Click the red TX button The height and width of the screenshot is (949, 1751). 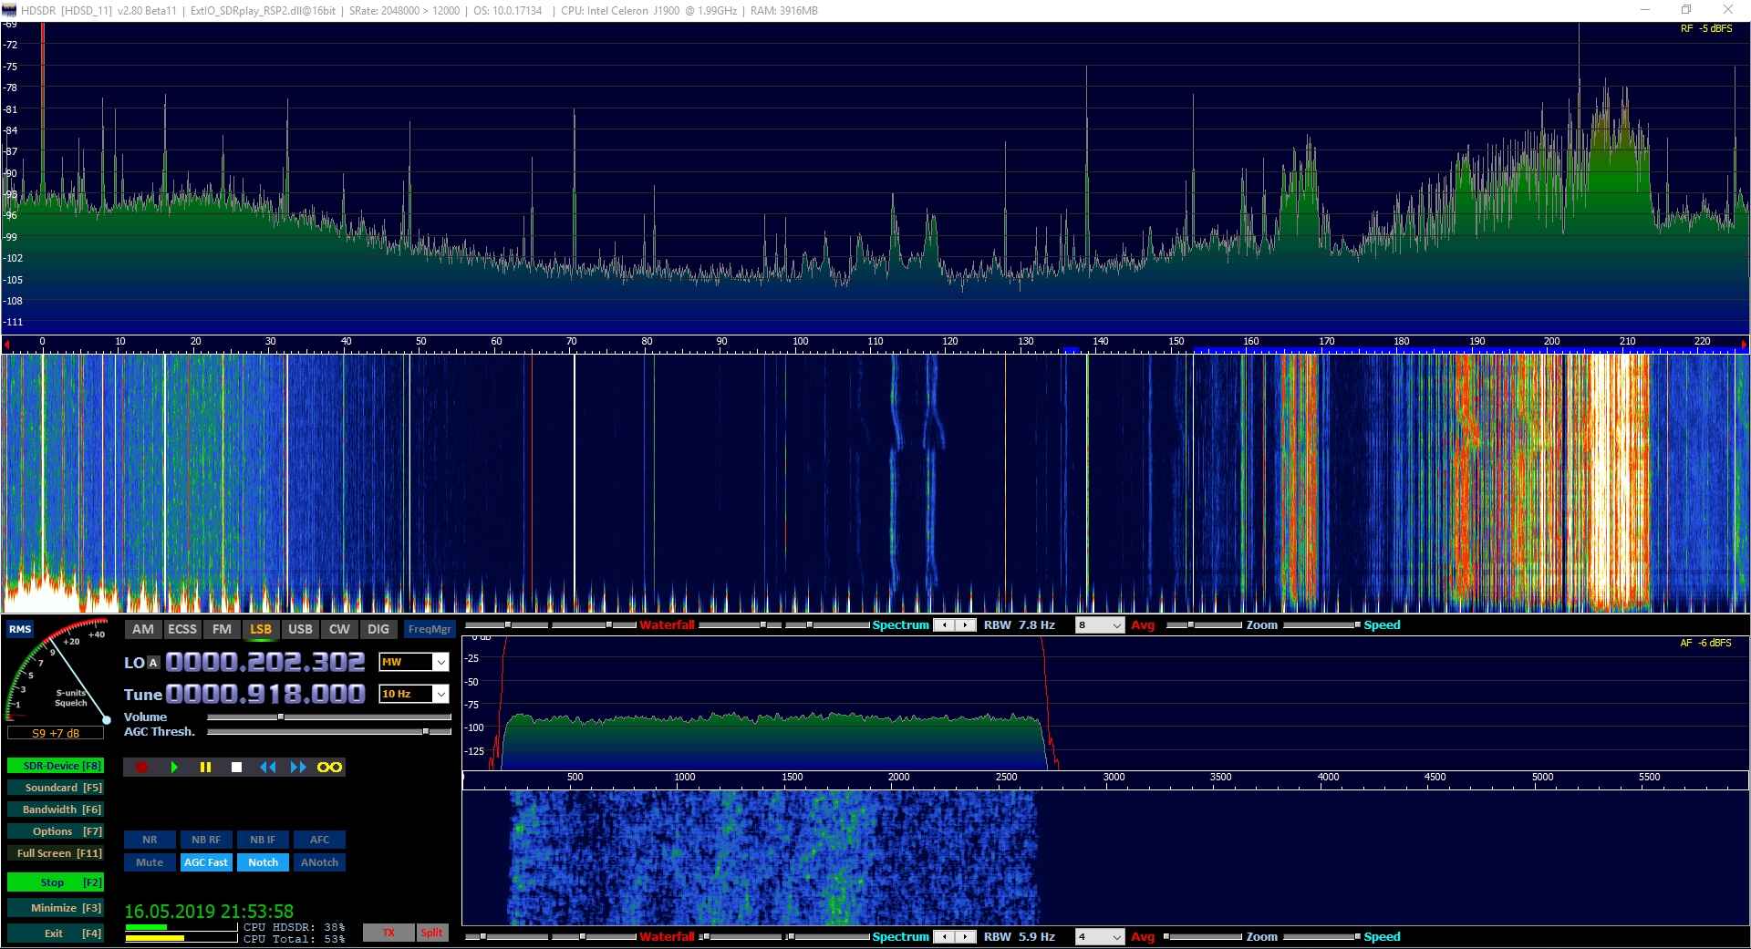[389, 933]
